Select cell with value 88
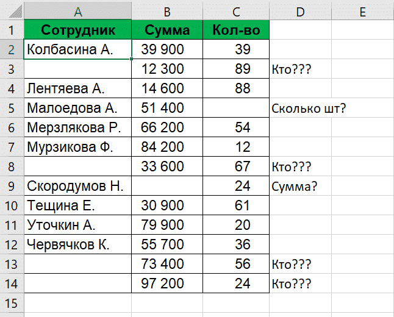394x317 pixels. pos(236,88)
